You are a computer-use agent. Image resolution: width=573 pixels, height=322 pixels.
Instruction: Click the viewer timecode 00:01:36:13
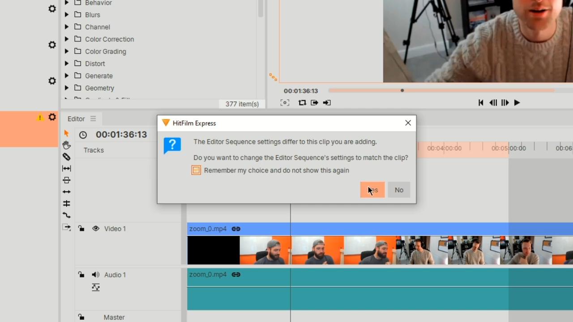(x=301, y=91)
